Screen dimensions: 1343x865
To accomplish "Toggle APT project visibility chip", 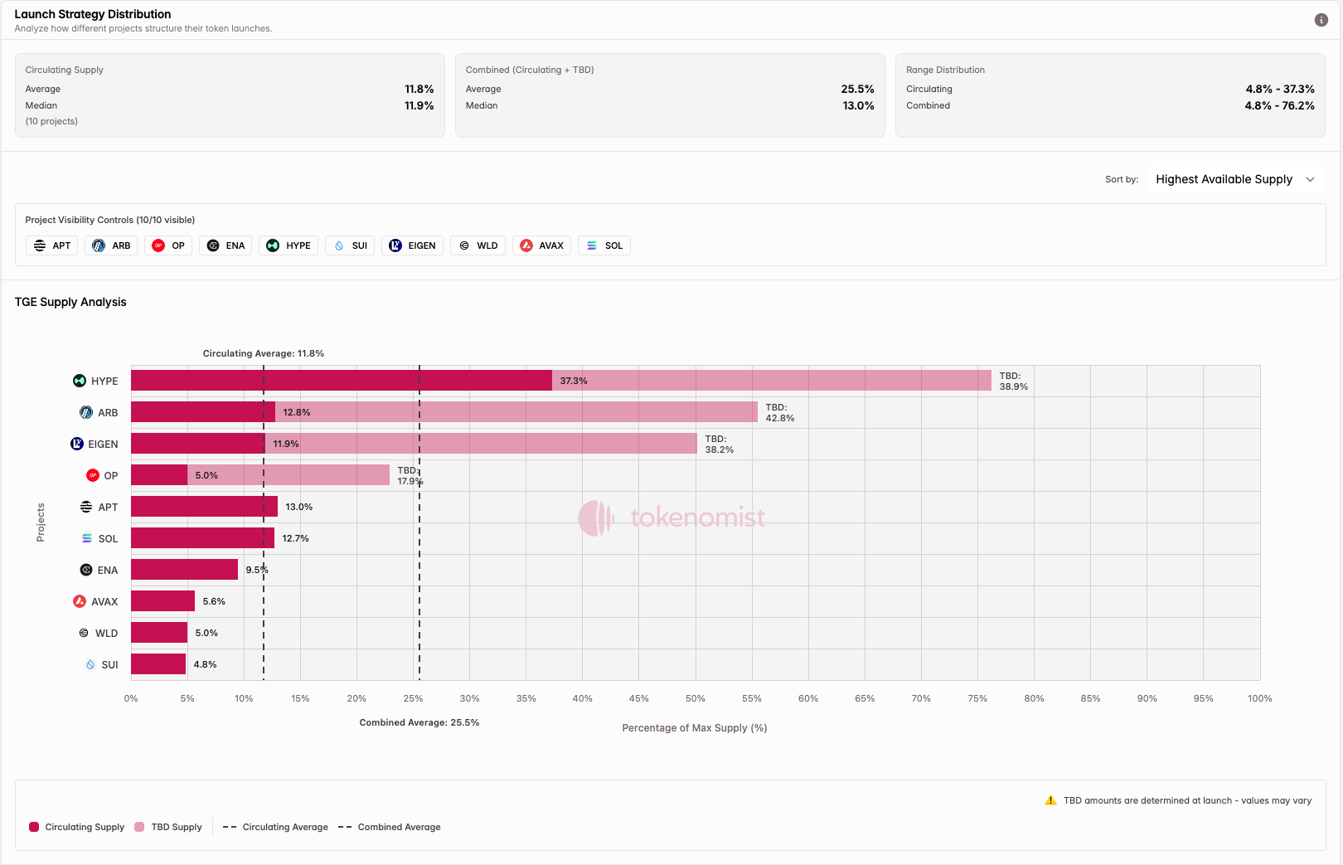I will [x=52, y=245].
